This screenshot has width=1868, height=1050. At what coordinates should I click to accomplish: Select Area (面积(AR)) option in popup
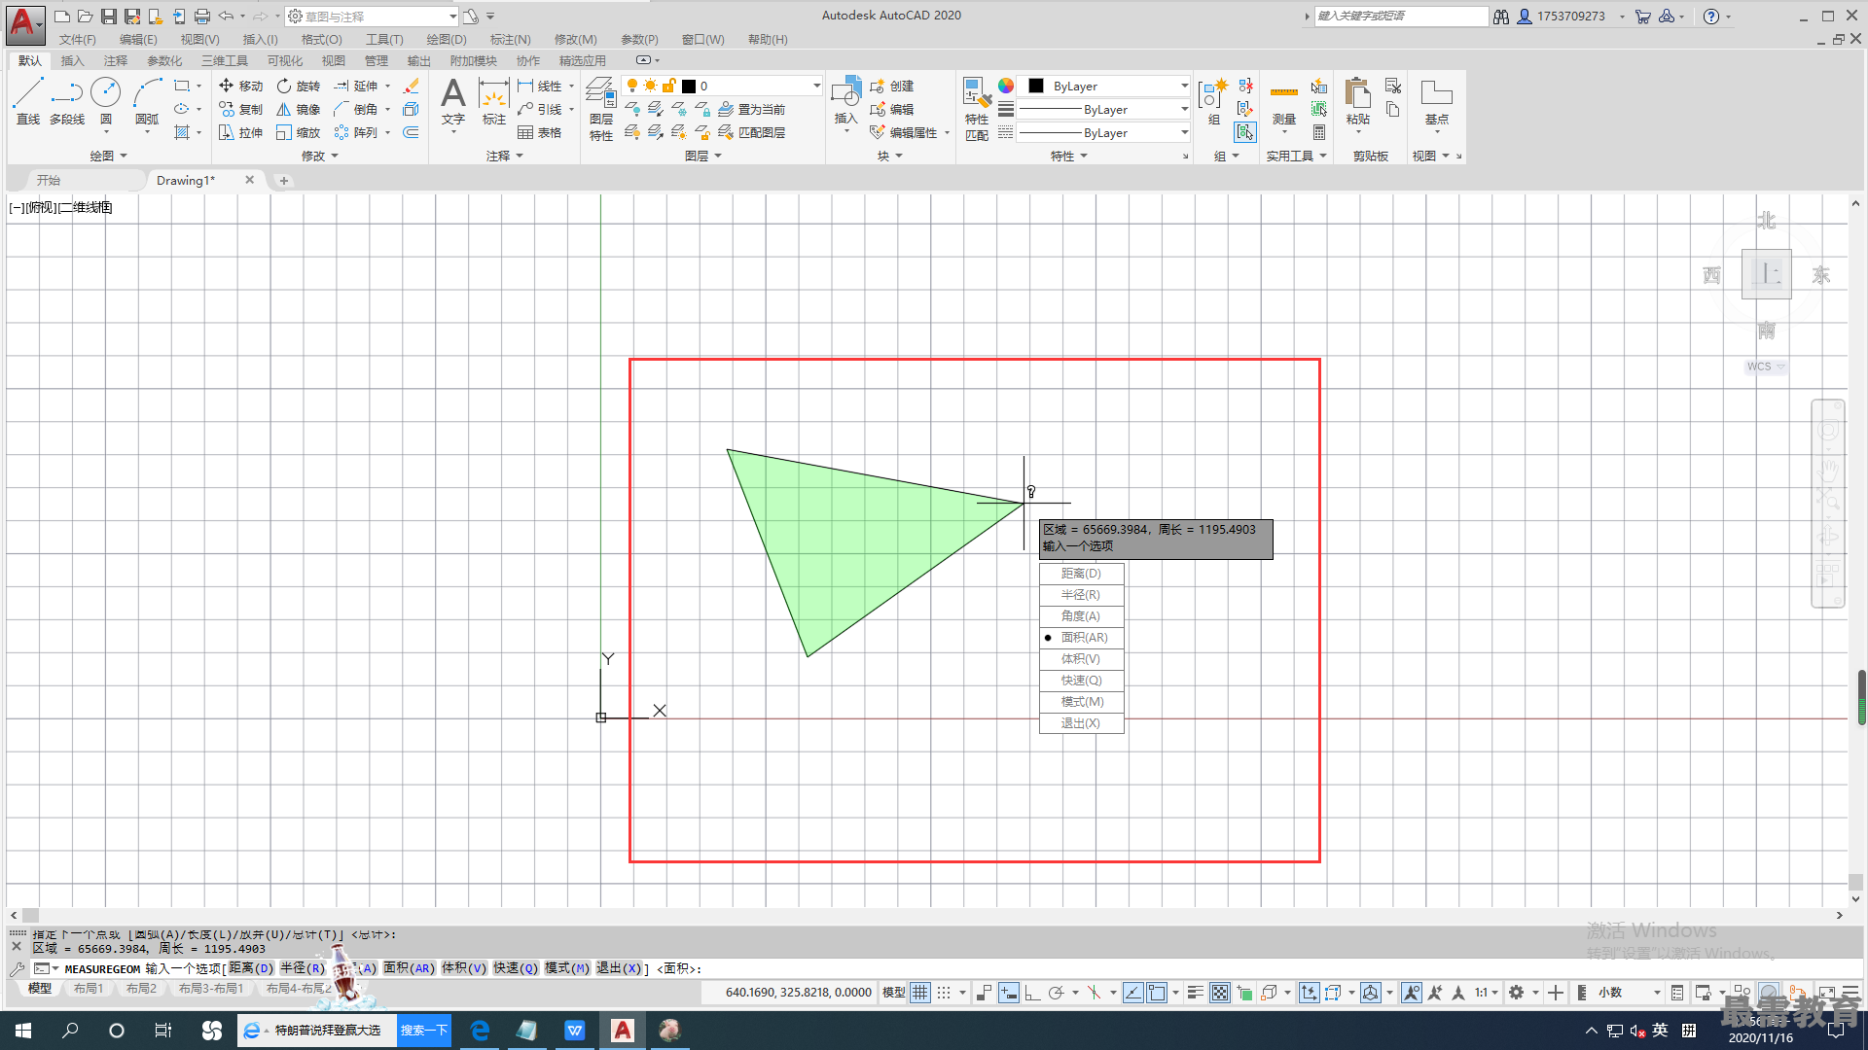(1082, 638)
